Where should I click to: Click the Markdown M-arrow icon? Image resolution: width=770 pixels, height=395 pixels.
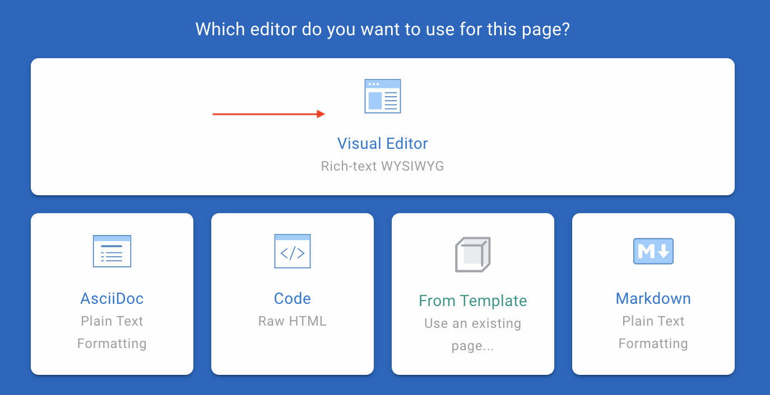(653, 251)
